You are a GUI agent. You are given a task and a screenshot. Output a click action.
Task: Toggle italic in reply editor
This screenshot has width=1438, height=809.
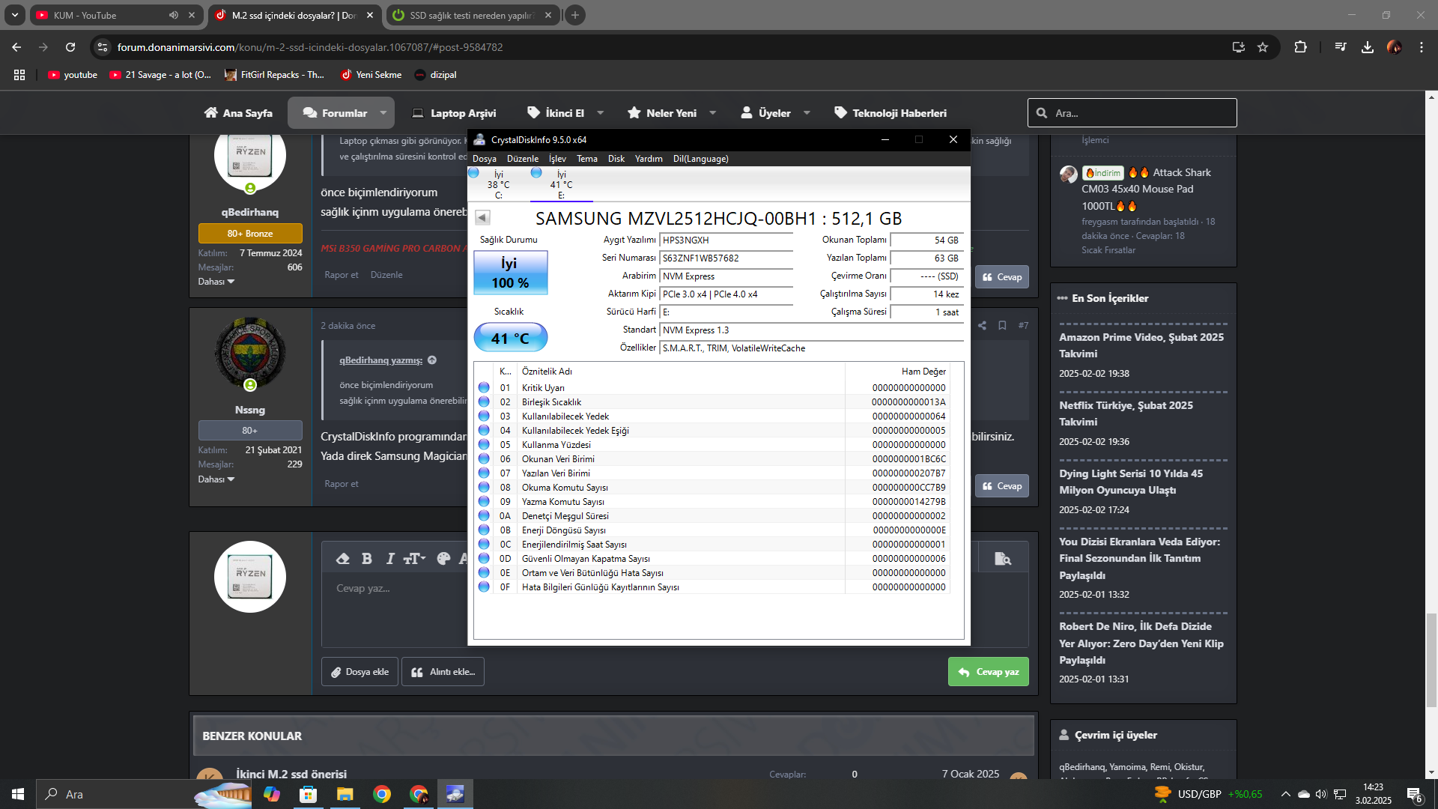coord(389,559)
